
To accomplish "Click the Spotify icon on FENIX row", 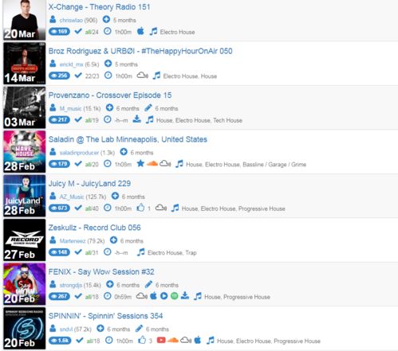I will [x=174, y=296].
